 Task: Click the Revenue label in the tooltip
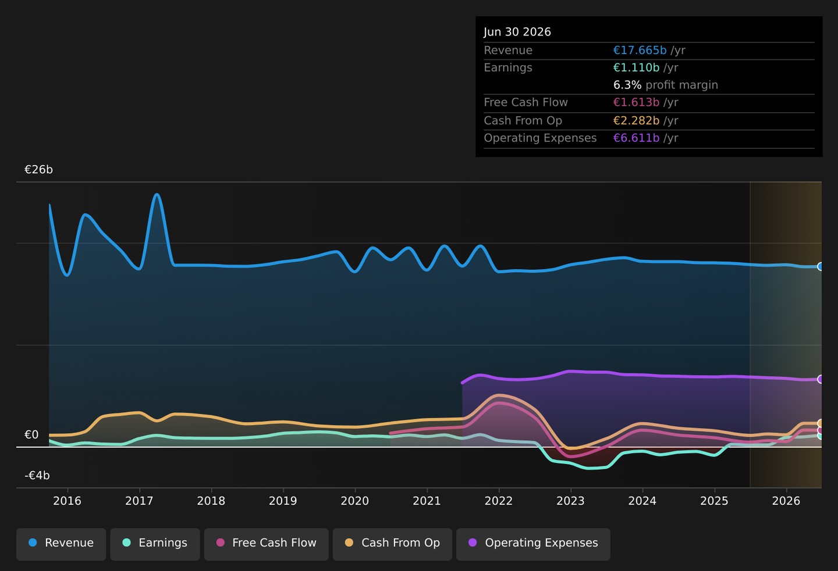tap(508, 51)
